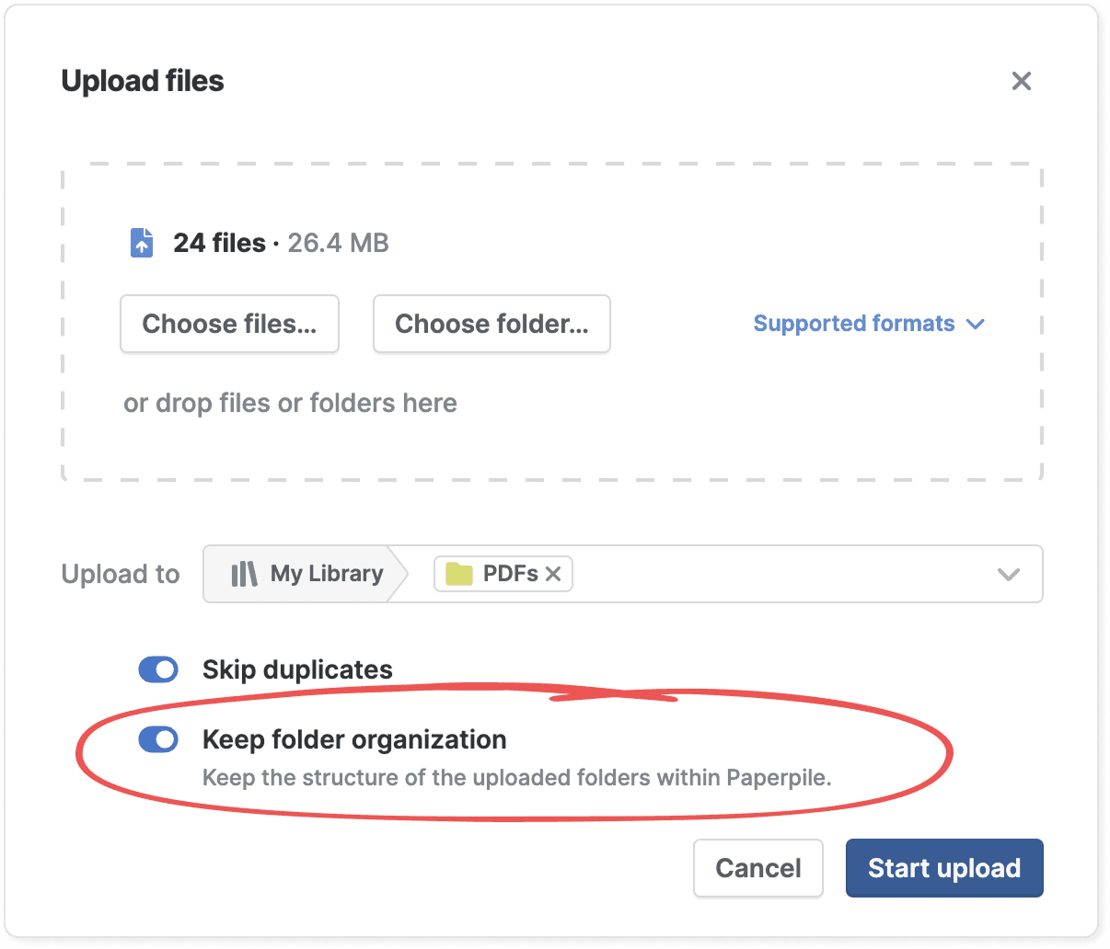Remove the PDFs folder tag with its X
Screen dimensions: 1110x949
(553, 574)
